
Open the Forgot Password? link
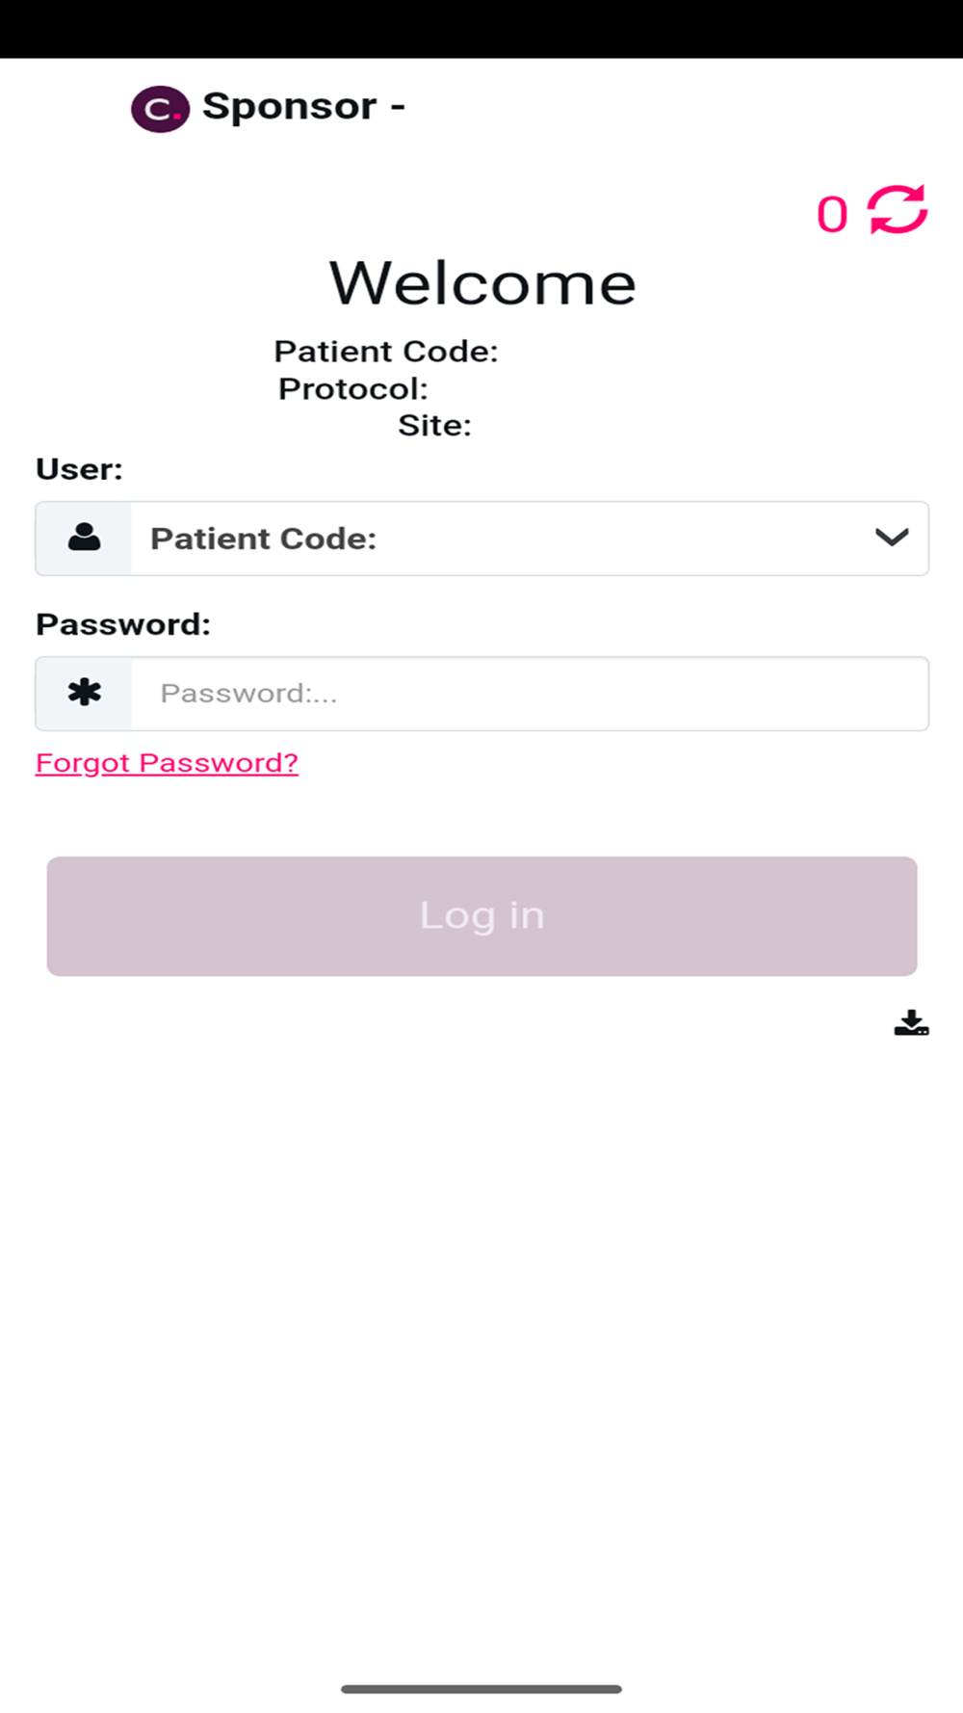pyautogui.click(x=167, y=763)
